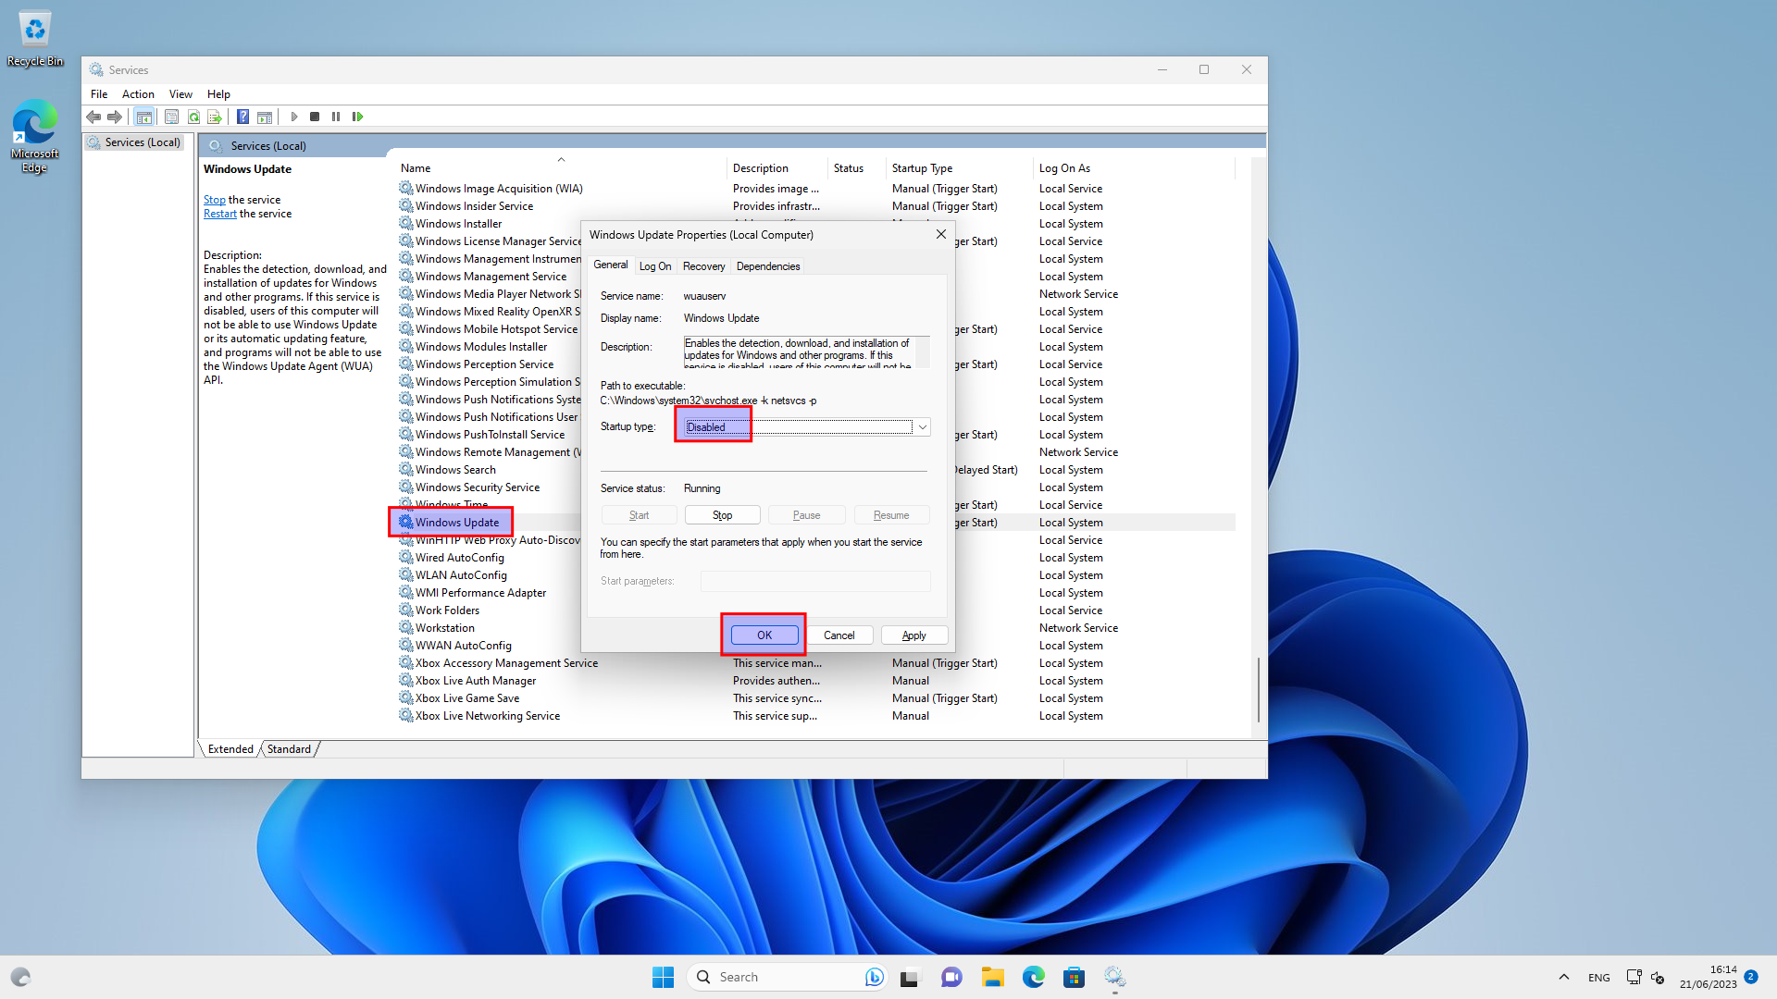
Task: Click the Stop button under Service status
Action: [723, 515]
